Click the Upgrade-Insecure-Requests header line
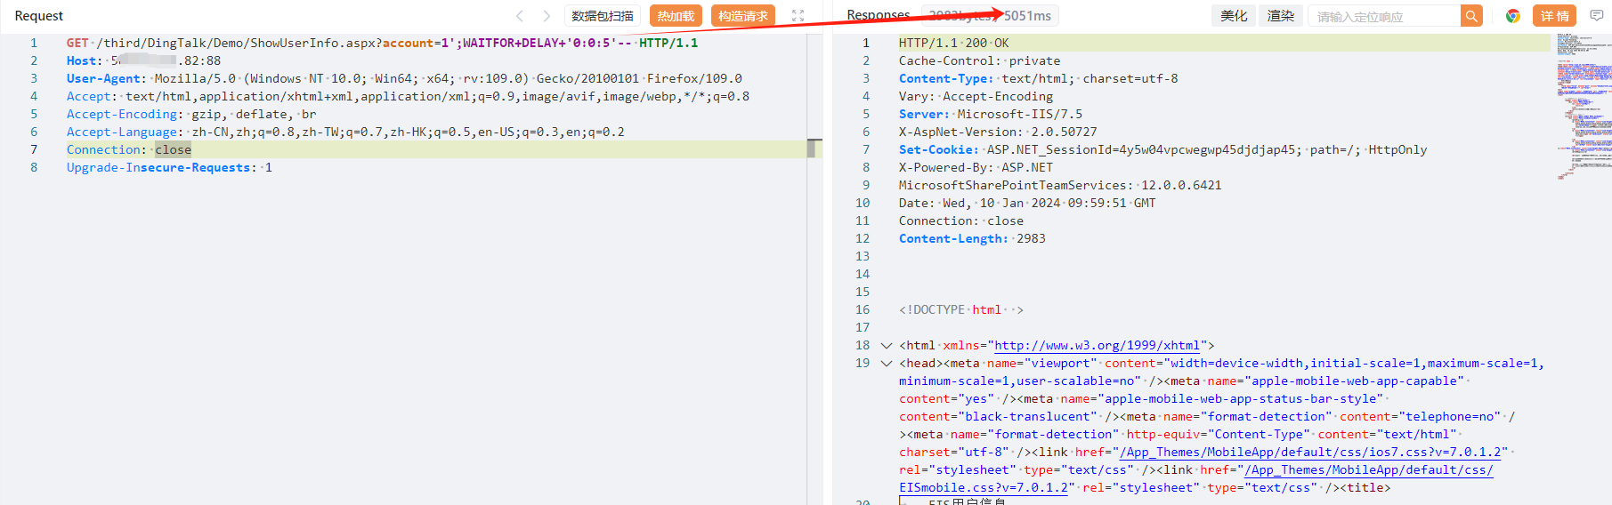1612x505 pixels. (x=169, y=167)
